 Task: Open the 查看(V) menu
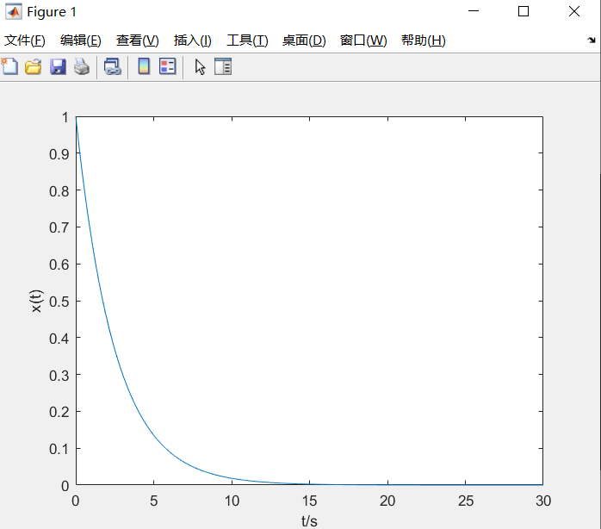tap(138, 40)
